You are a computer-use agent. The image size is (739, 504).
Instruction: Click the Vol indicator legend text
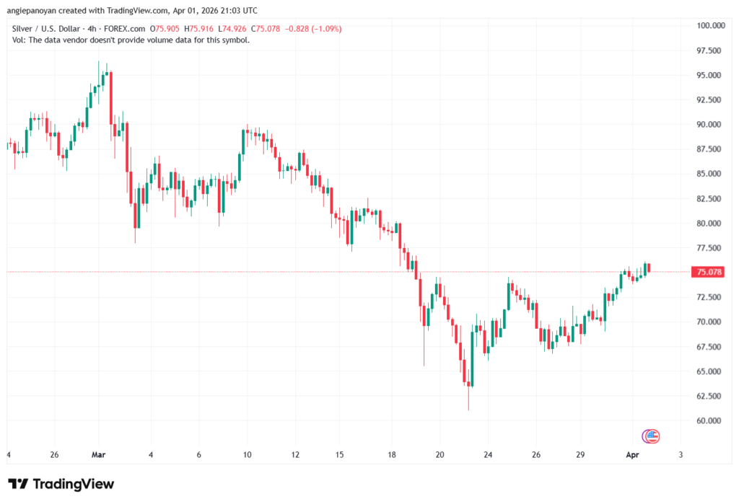131,40
